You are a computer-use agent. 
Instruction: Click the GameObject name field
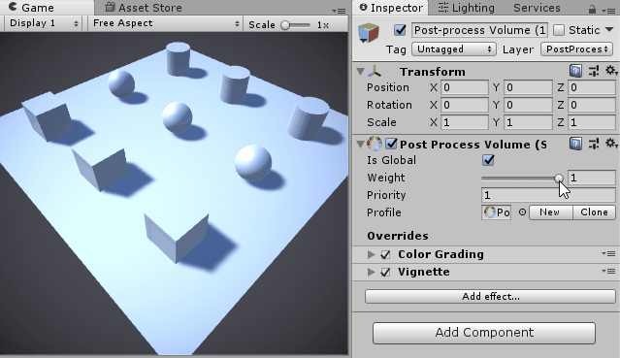pos(479,30)
